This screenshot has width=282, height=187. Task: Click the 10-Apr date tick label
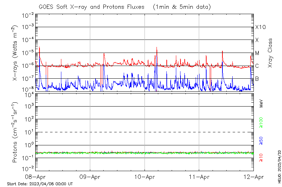145,176
